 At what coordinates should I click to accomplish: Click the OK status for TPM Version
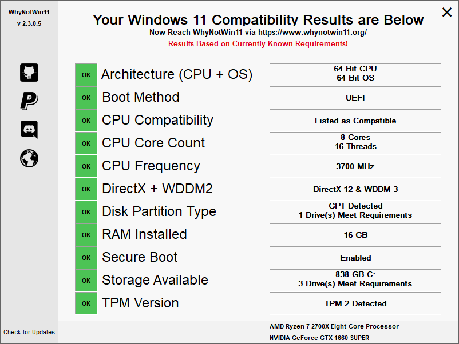pyautogui.click(x=86, y=303)
